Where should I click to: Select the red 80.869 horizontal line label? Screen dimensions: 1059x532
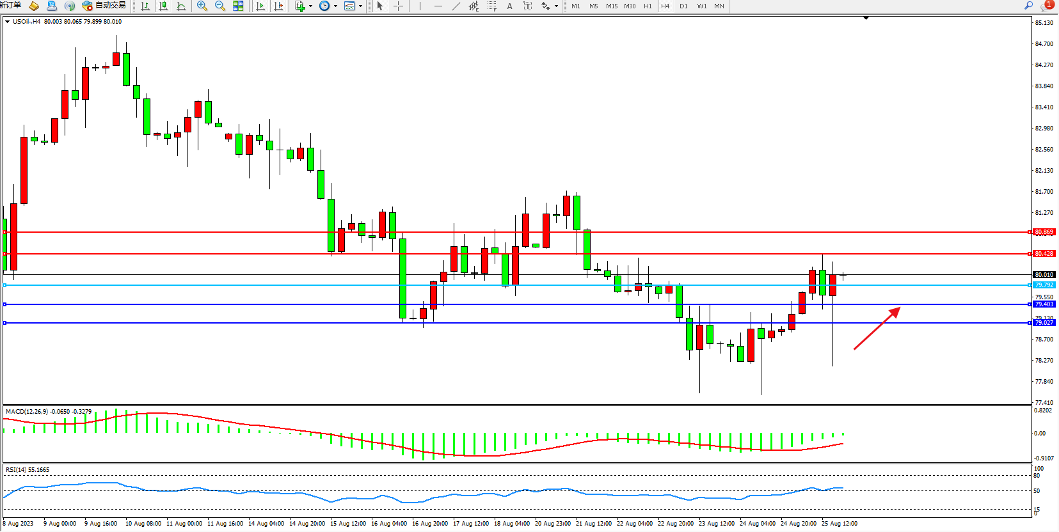pyautogui.click(x=1044, y=232)
